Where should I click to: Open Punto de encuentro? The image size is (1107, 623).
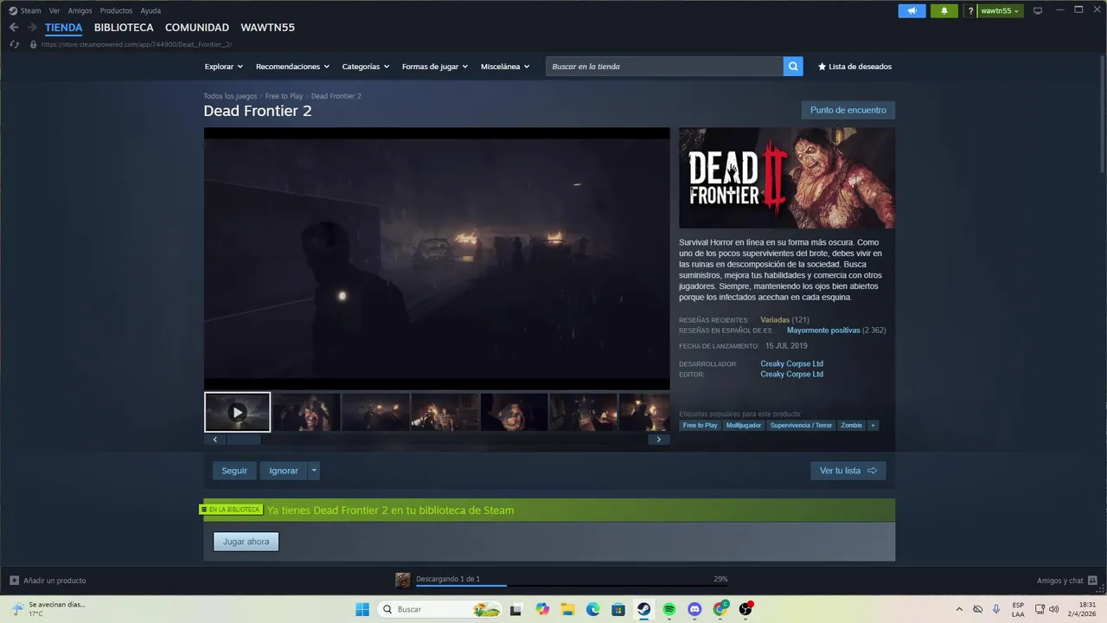pyautogui.click(x=848, y=110)
